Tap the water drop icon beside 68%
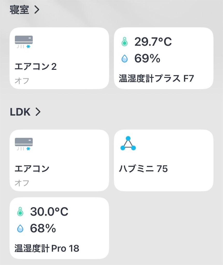 coord(20,228)
